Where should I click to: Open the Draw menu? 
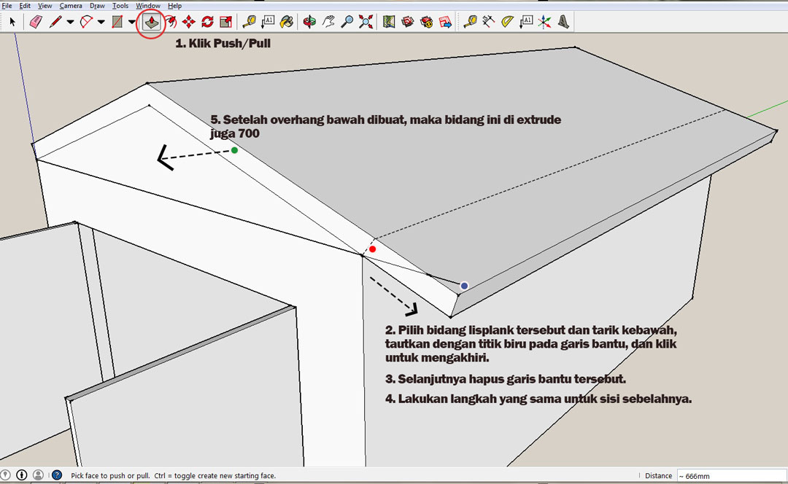tap(97, 6)
